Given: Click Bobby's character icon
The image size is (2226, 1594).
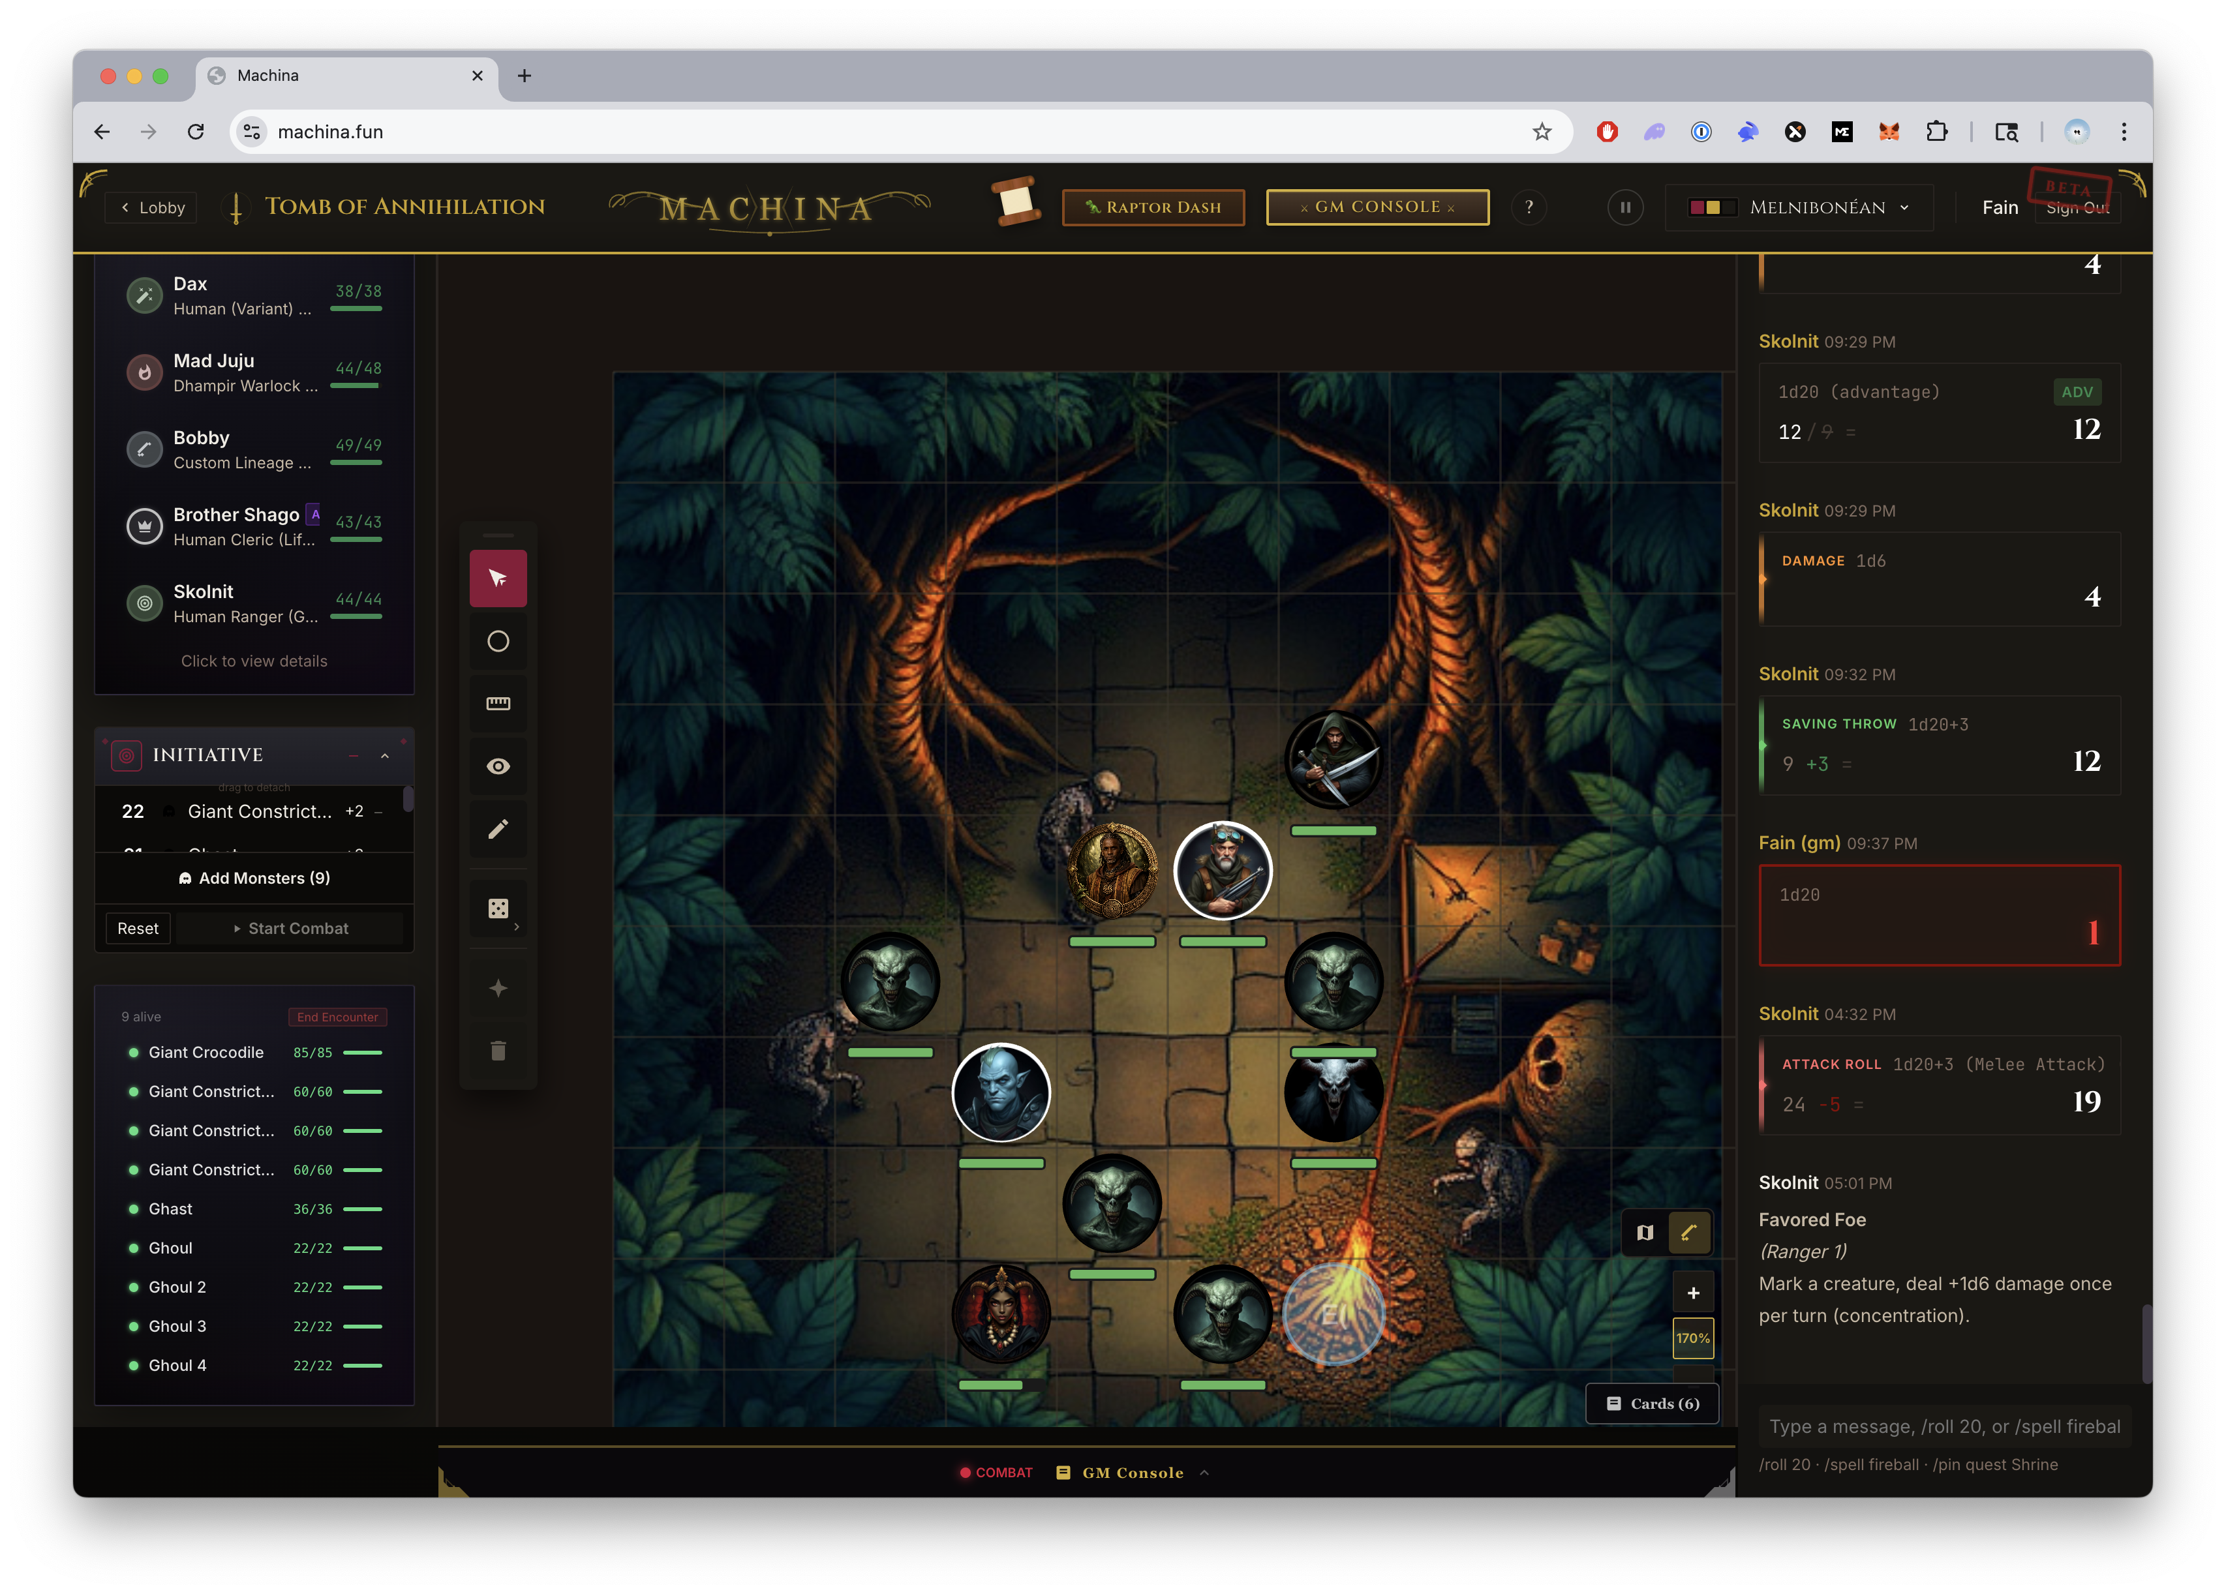Looking at the screenshot, I should pos(144,449).
